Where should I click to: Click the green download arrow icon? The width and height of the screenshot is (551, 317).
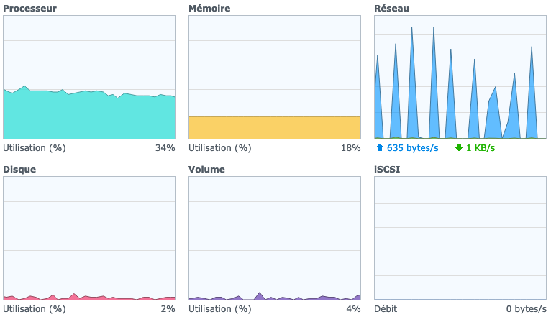point(458,148)
